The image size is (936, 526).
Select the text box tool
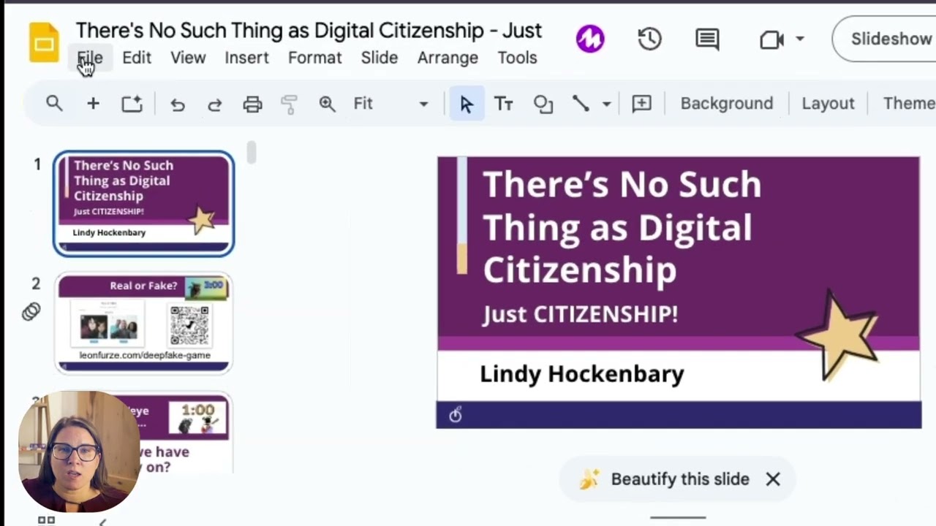coord(503,104)
